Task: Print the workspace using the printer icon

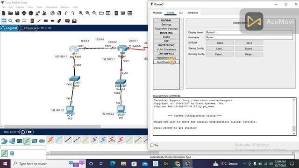Action: 24,13
